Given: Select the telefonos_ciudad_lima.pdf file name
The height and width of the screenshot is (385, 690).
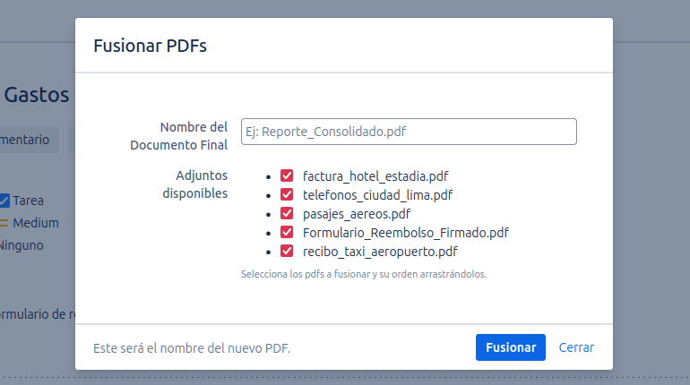Looking at the screenshot, I should 377,195.
